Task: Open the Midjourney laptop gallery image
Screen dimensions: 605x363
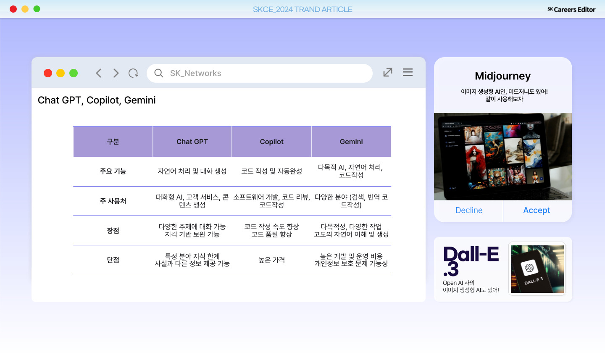Action: click(x=503, y=156)
